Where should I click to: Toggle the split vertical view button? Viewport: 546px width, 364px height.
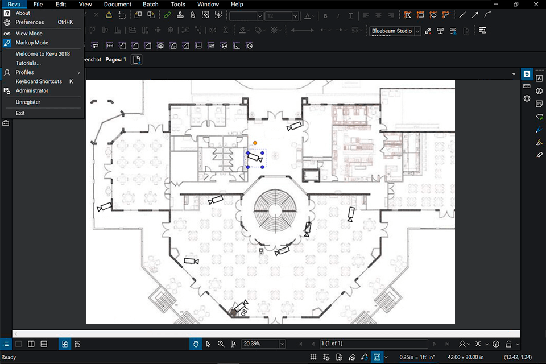(x=31, y=344)
